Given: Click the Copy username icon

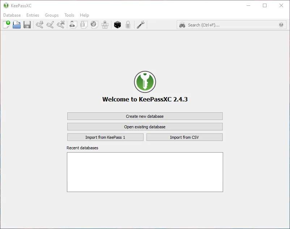Looking at the screenshot, I should [73, 25].
